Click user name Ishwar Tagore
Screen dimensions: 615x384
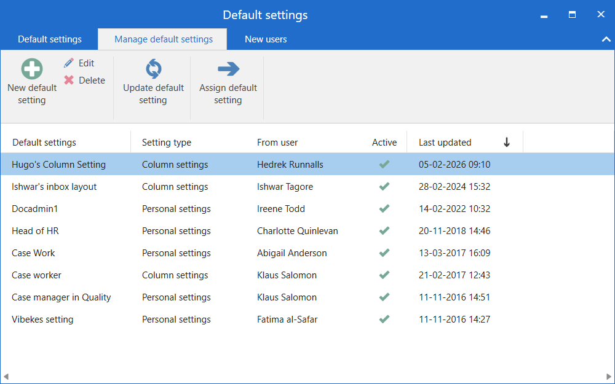285,187
